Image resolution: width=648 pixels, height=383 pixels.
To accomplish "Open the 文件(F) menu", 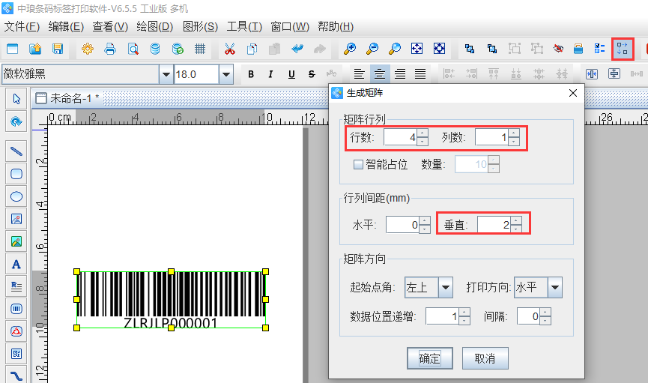I will pyautogui.click(x=22, y=27).
